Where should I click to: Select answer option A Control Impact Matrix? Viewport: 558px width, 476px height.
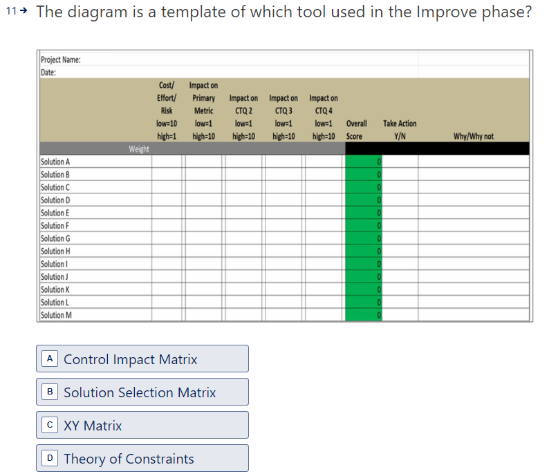click(x=142, y=359)
